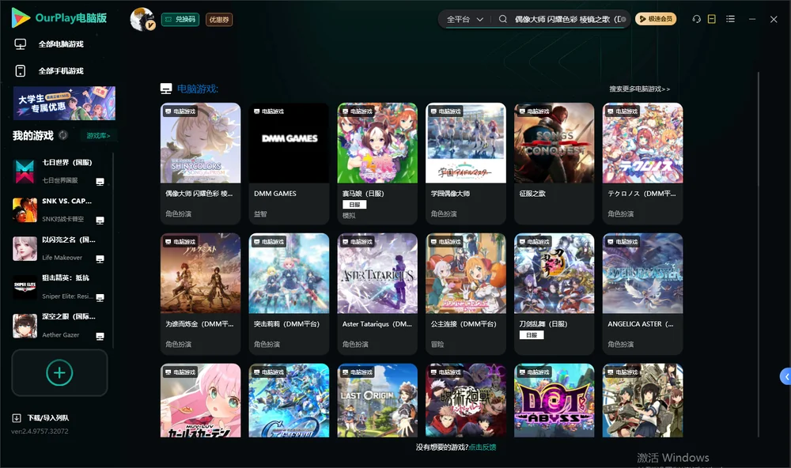The height and width of the screenshot is (468, 791).
Task: Open the Muv-Luv pink-haired girl game card
Action: (x=200, y=401)
